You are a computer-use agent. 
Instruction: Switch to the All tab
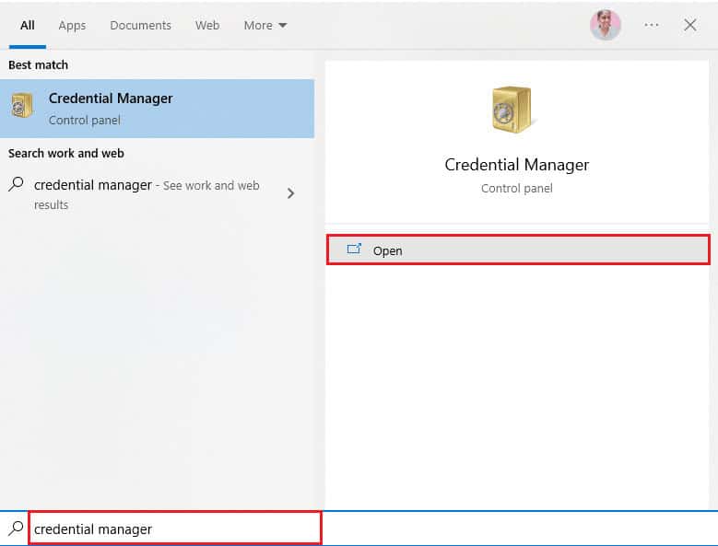[x=28, y=25]
